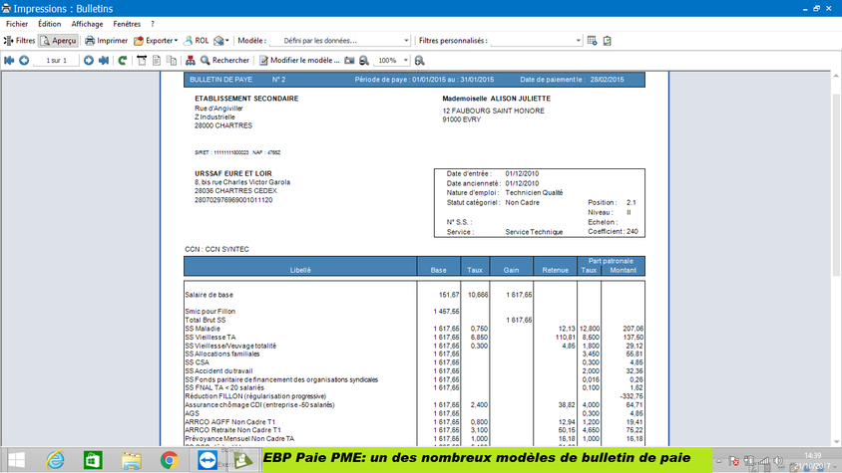Open page setup icon next to refresh
Viewport: 842px width, 473px height.
pos(142,61)
